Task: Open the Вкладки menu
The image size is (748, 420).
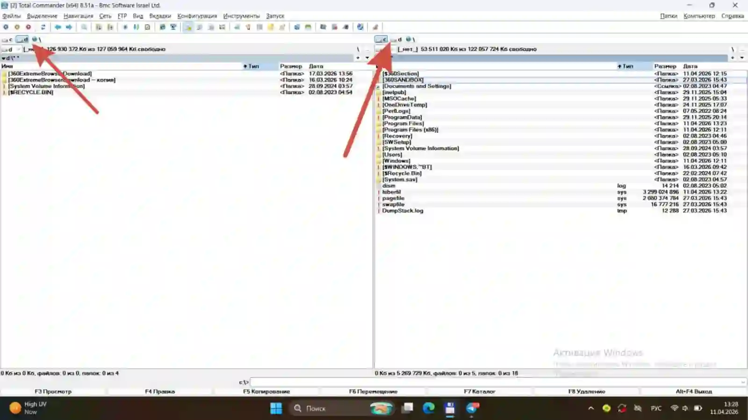Action: pos(160,16)
